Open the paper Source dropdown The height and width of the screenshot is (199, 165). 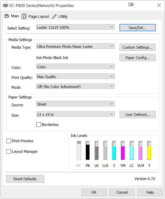click(x=75, y=104)
